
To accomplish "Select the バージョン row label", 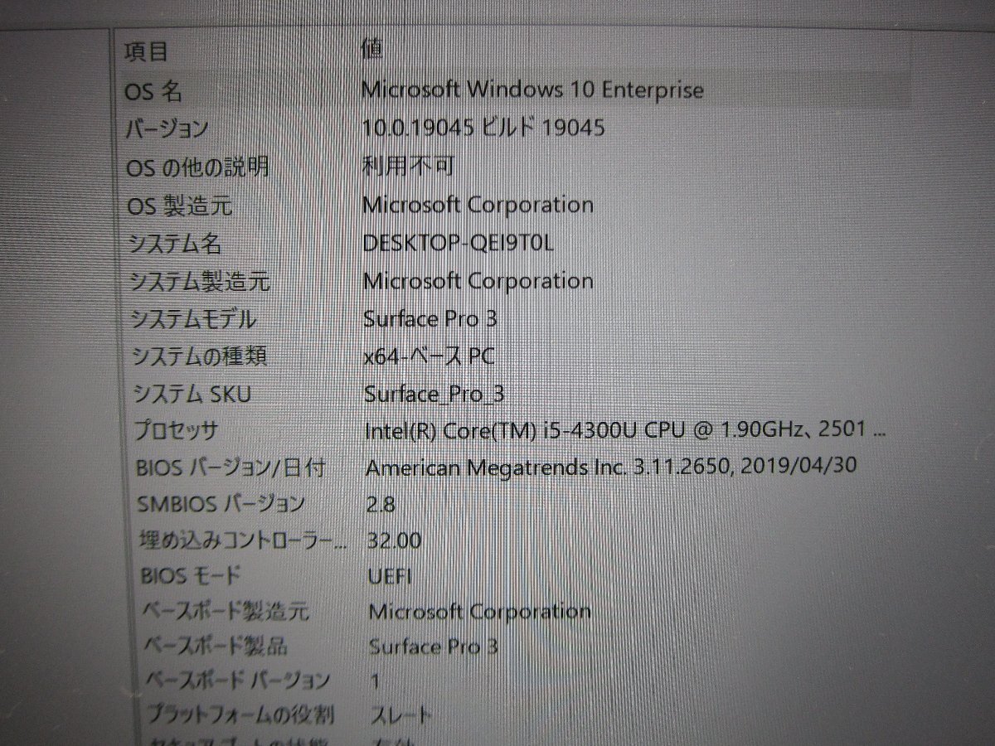I will coord(166,128).
